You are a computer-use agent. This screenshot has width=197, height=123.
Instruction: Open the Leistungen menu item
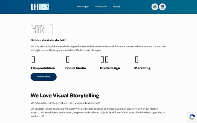(x=83, y=7)
